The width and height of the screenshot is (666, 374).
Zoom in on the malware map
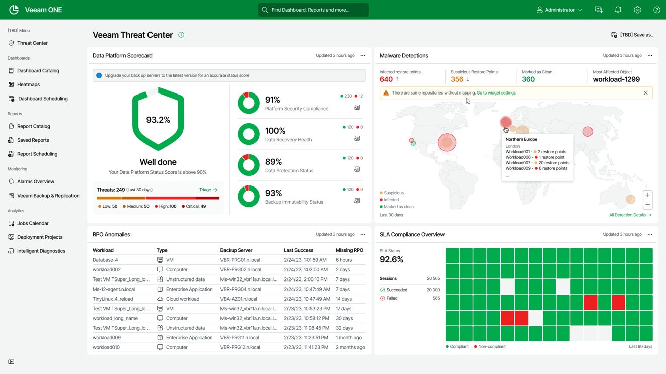(x=647, y=195)
